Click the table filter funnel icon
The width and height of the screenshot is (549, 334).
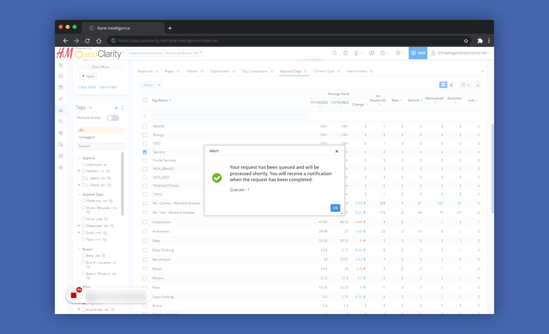[x=145, y=117]
